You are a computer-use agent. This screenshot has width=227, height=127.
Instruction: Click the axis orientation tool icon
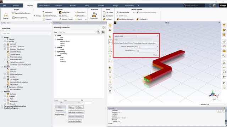110,86
